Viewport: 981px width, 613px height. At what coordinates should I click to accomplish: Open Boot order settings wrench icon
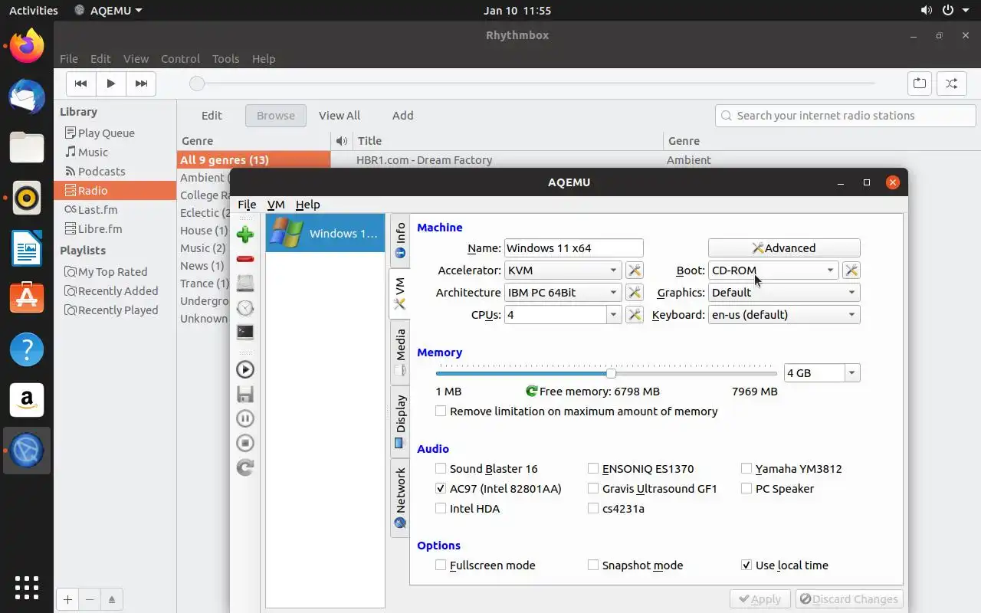[x=851, y=270]
